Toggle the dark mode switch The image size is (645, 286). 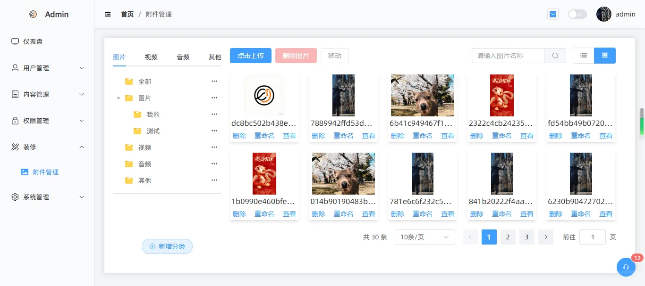[x=577, y=14]
